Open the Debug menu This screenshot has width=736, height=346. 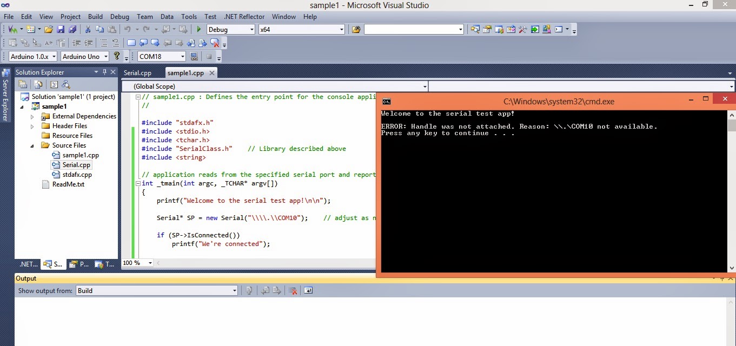click(120, 17)
